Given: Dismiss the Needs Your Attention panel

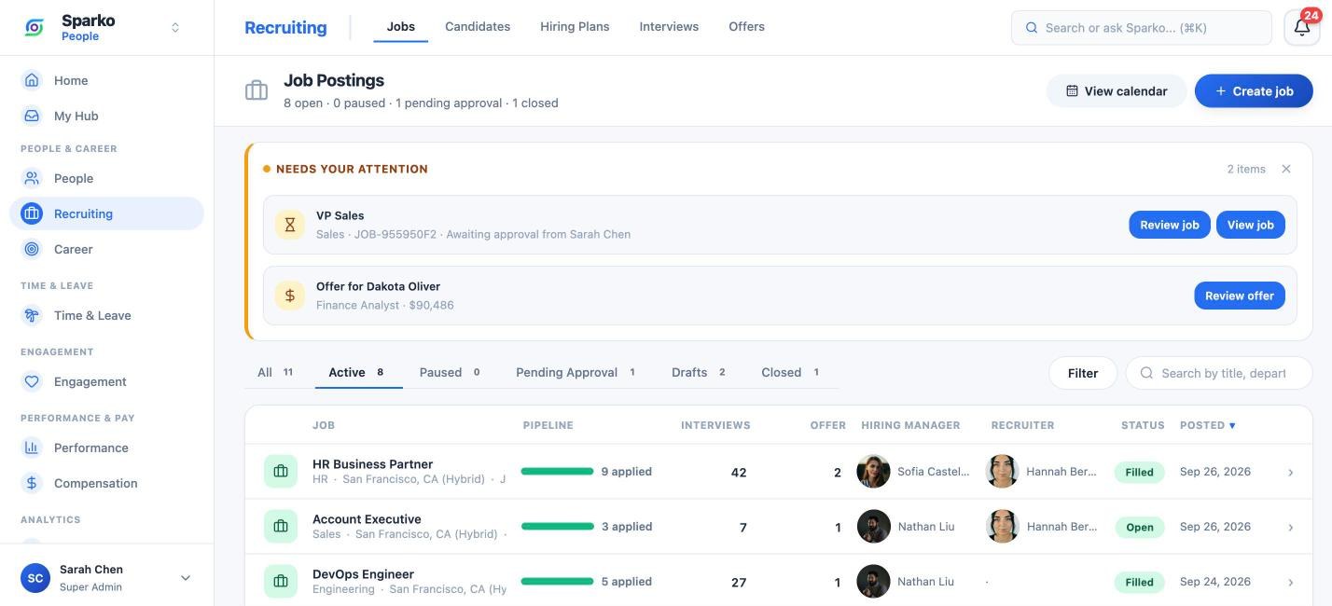Looking at the screenshot, I should 1286,169.
